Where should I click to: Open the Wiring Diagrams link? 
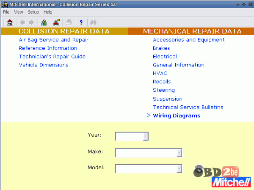[177, 116]
